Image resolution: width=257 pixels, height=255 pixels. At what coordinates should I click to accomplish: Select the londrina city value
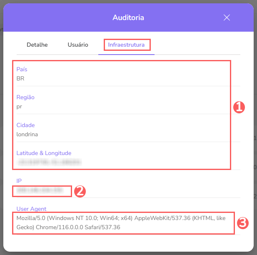[27, 134]
